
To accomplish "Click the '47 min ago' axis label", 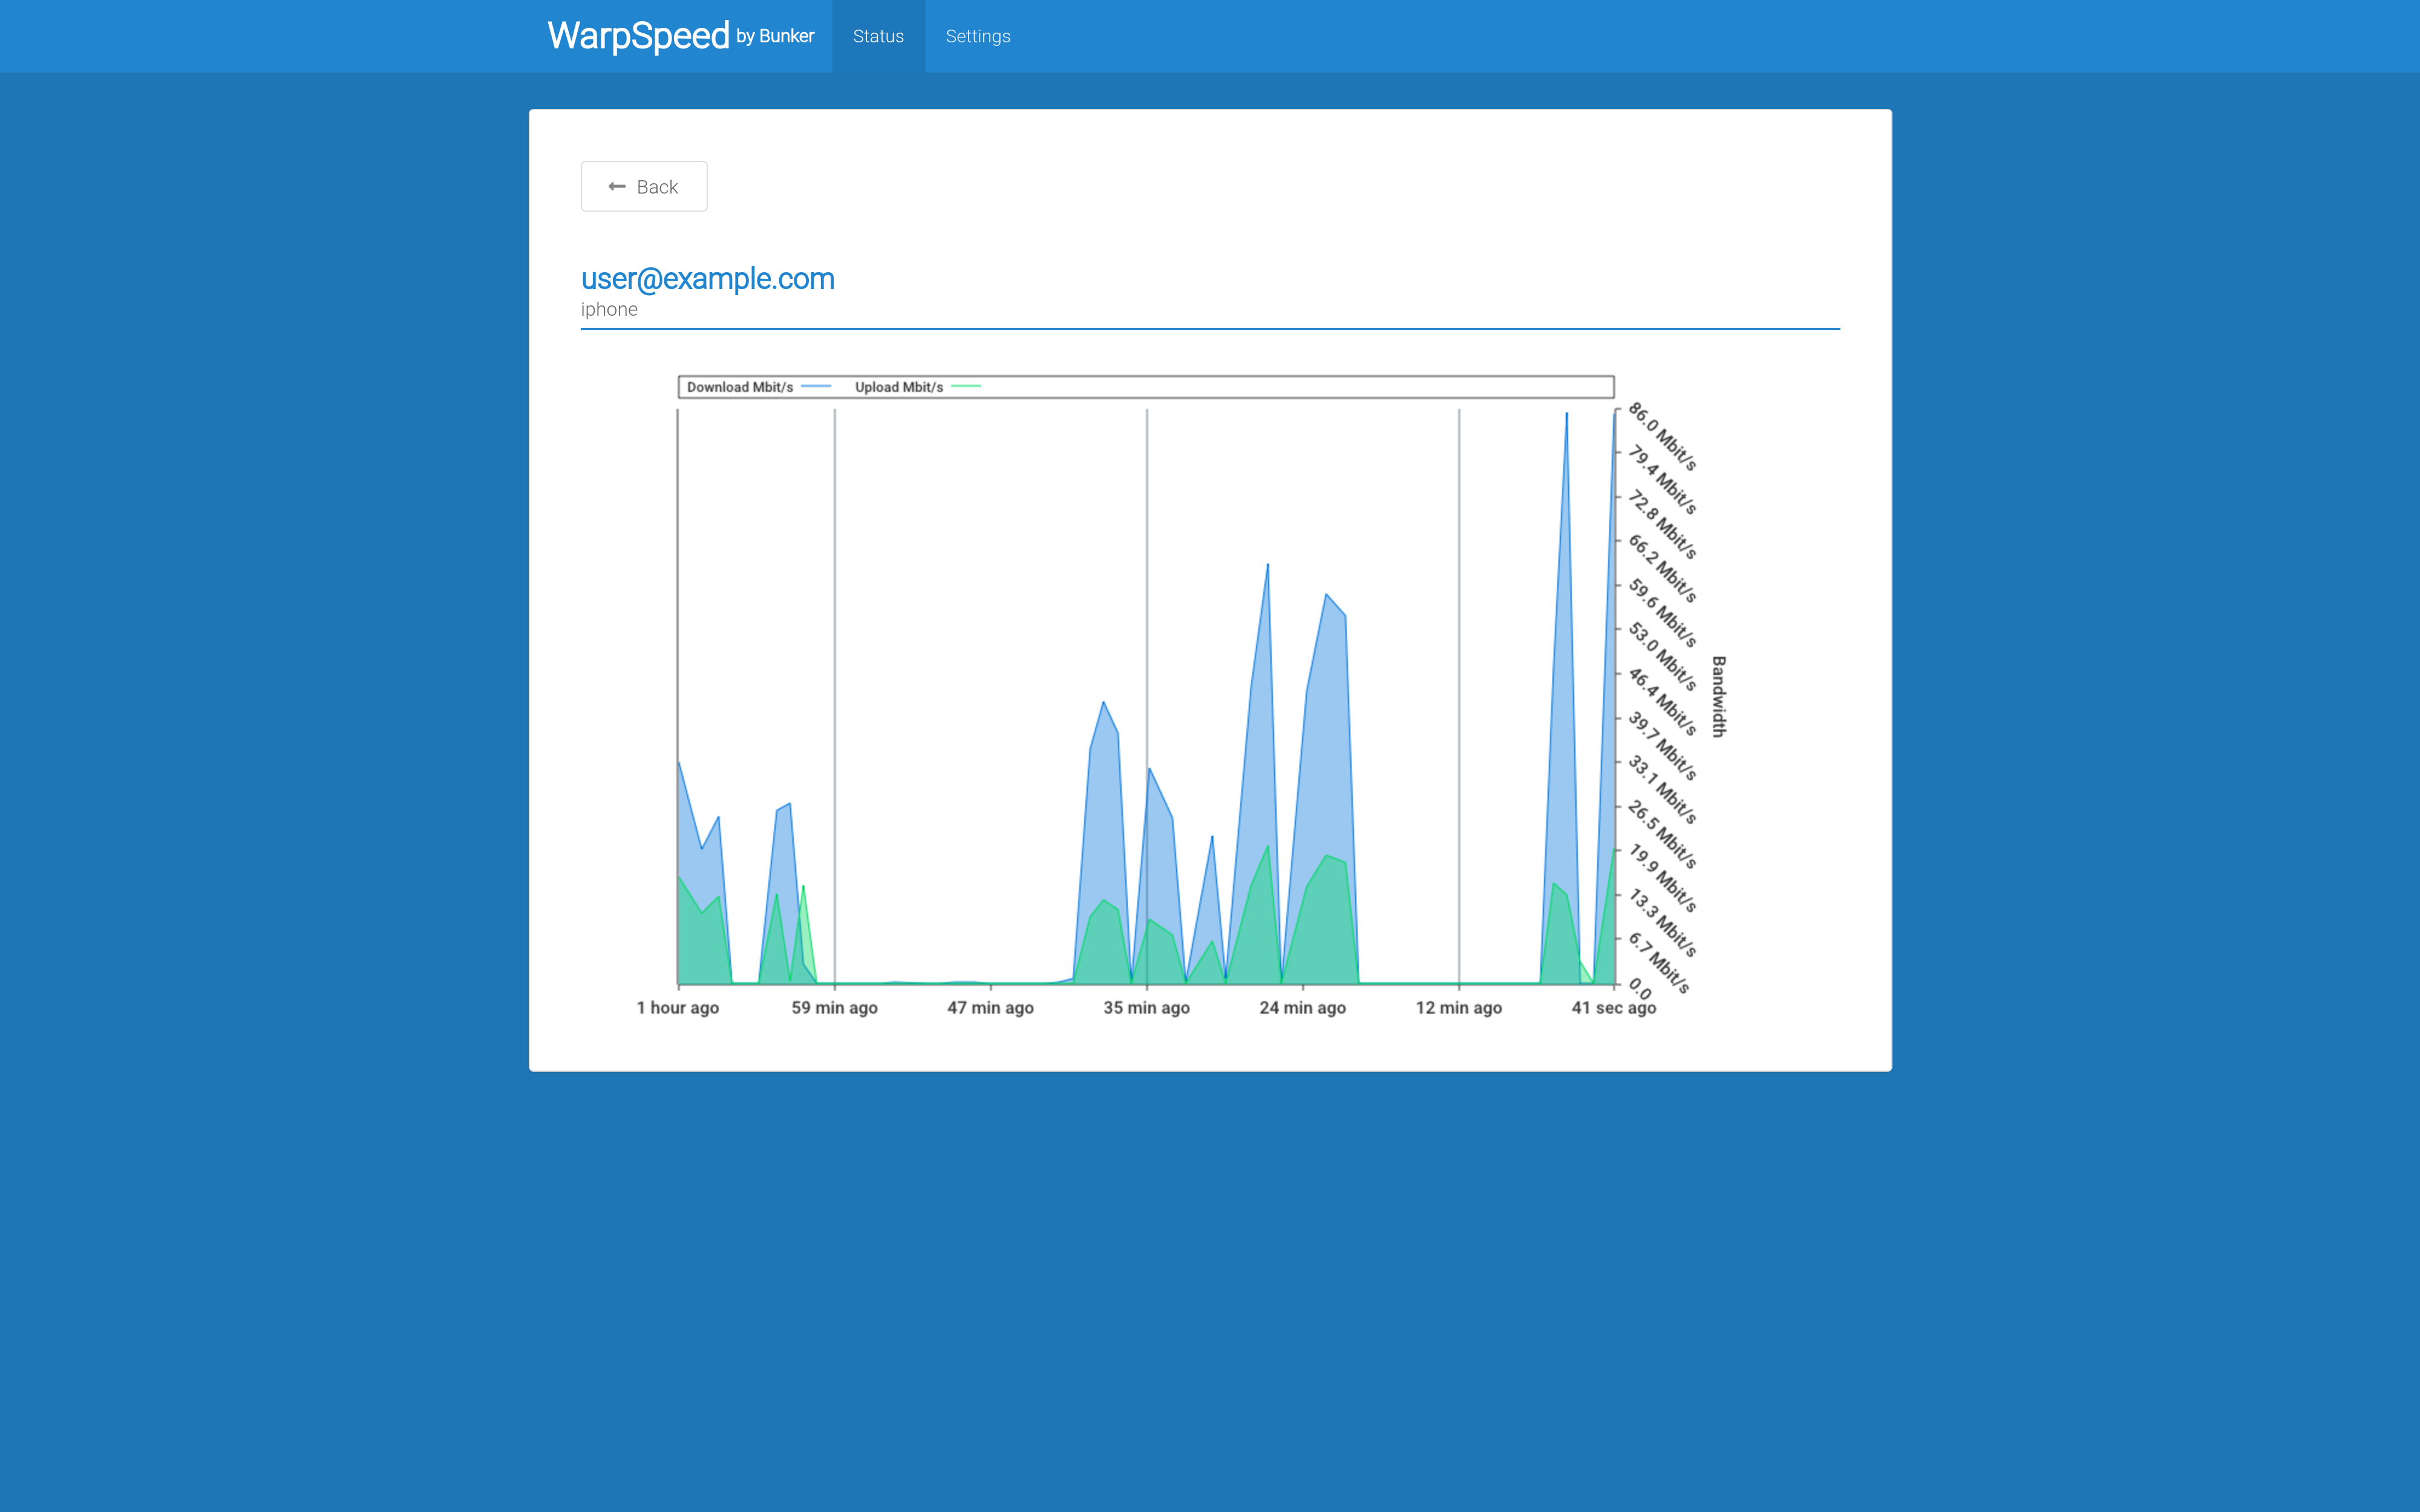I will pos(990,1007).
